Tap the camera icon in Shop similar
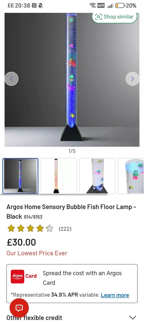The image size is (144, 324). coord(98,17)
